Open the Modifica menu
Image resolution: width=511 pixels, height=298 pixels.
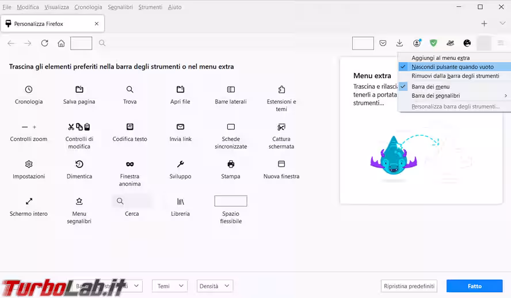coord(28,7)
